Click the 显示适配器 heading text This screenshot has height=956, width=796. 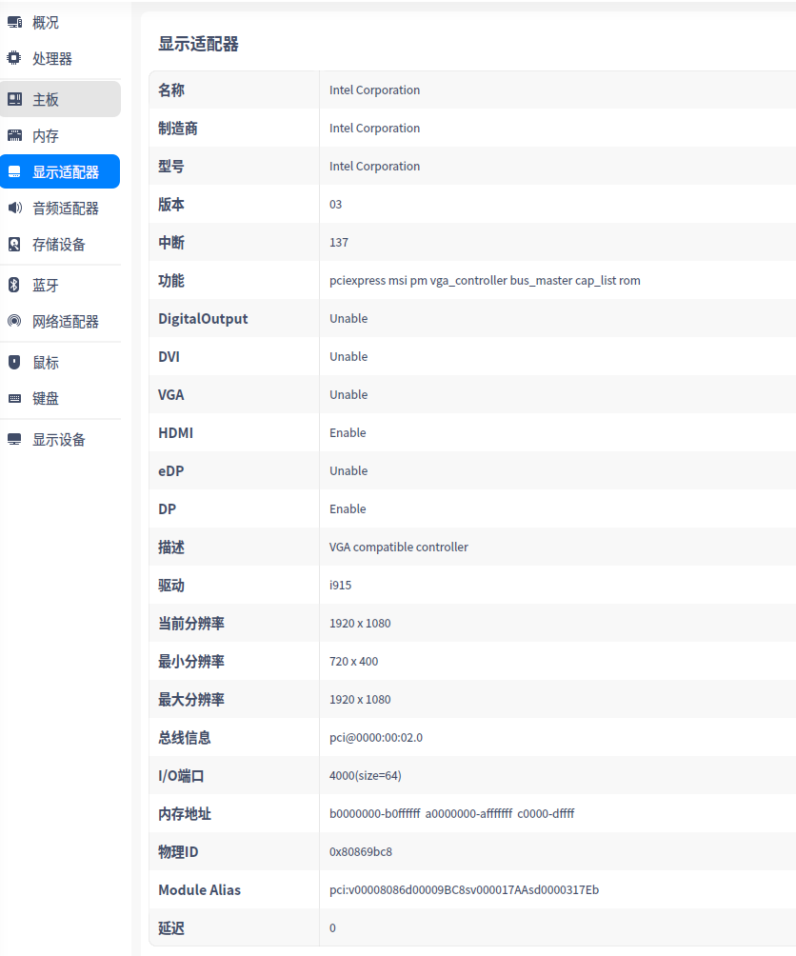coord(198,44)
